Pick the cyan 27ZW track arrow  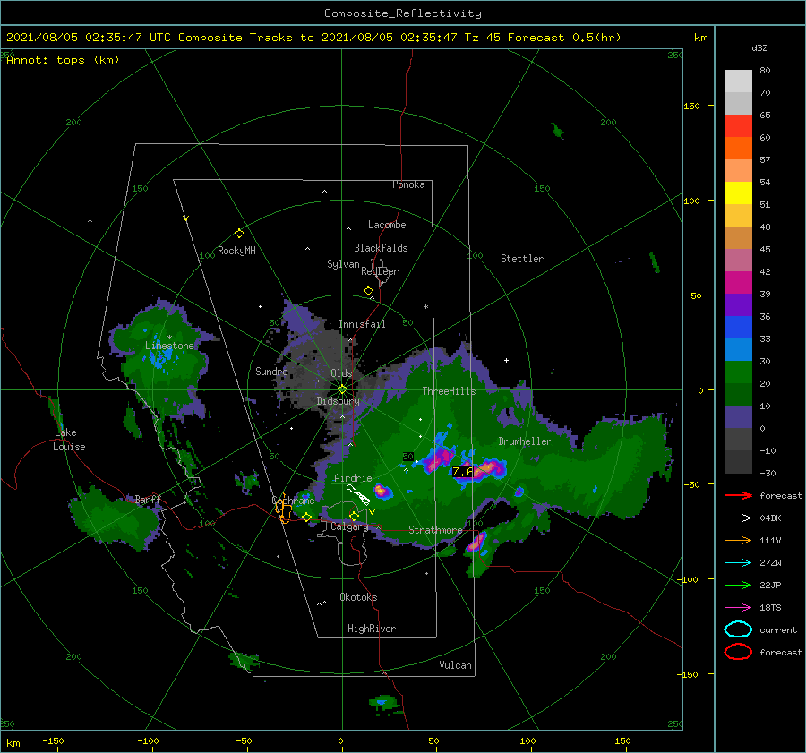tap(738, 563)
